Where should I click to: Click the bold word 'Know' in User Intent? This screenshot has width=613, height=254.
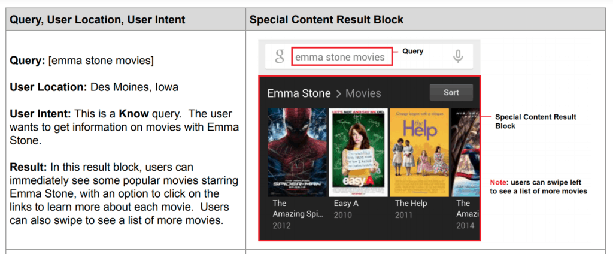pos(134,114)
